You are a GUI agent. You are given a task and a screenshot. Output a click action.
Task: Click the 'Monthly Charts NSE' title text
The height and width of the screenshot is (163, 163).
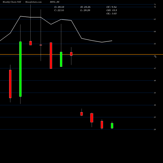[12, 2]
